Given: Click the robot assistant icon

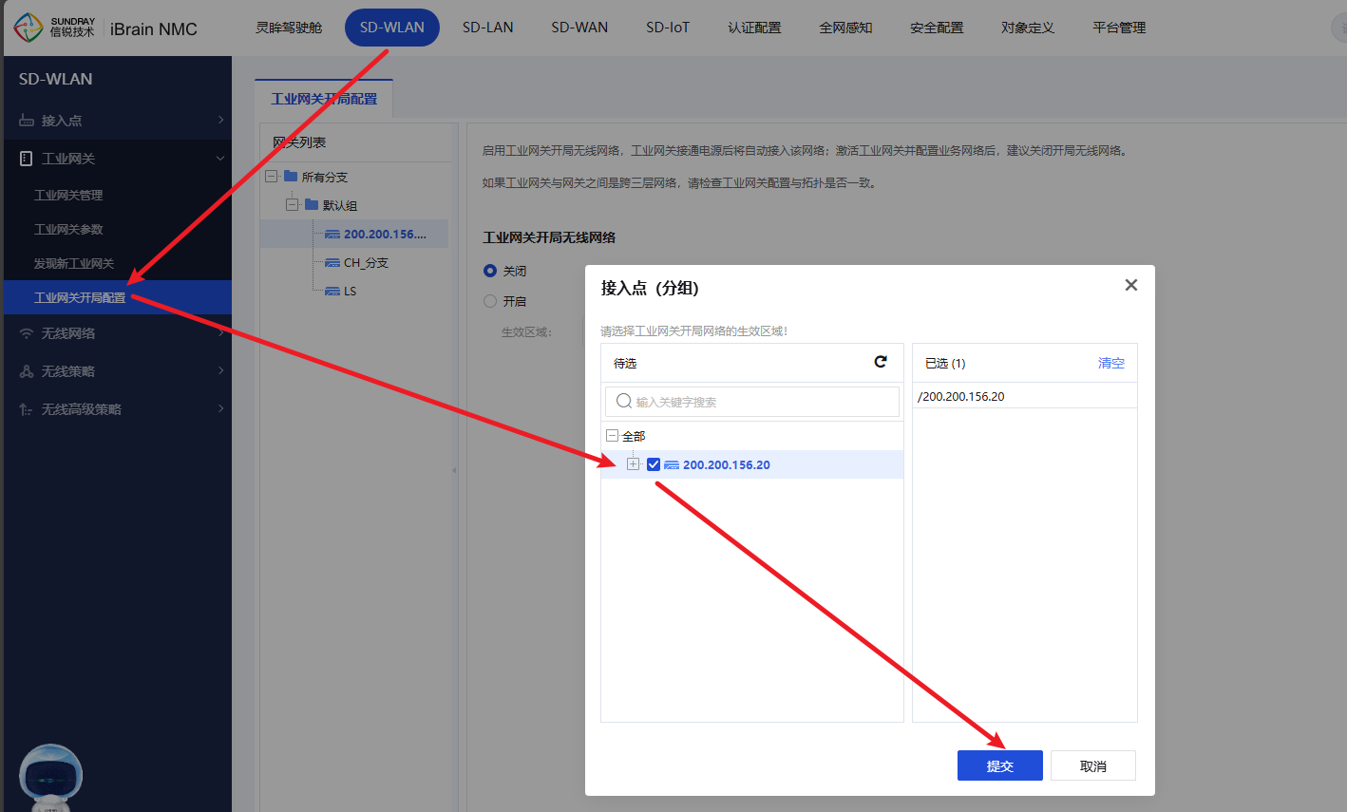Looking at the screenshot, I should pyautogui.click(x=50, y=776).
